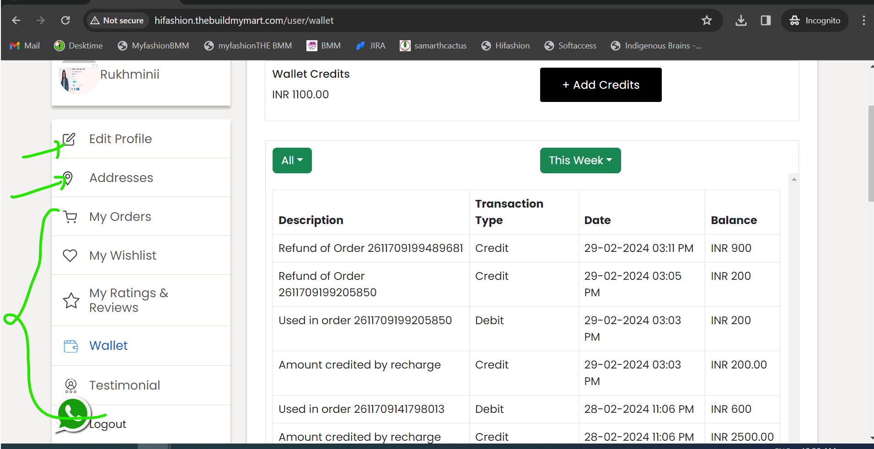This screenshot has height=449, width=874.
Task: Open the Testimonial page
Action: [141, 385]
